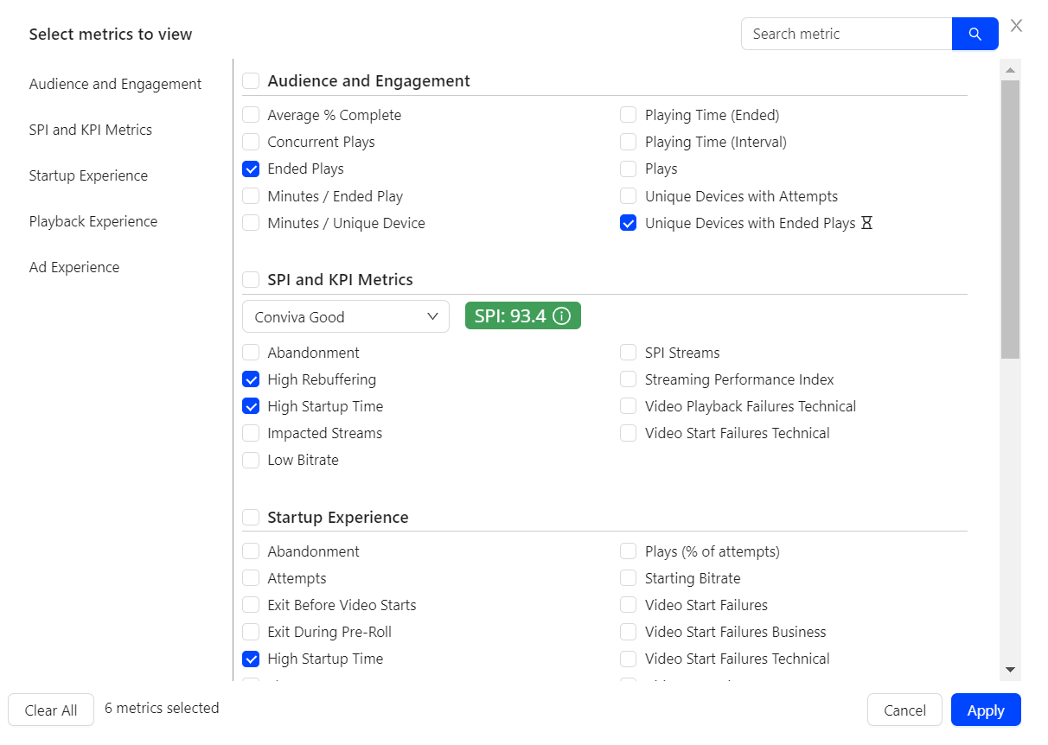Click the SPI info circle icon

click(562, 316)
